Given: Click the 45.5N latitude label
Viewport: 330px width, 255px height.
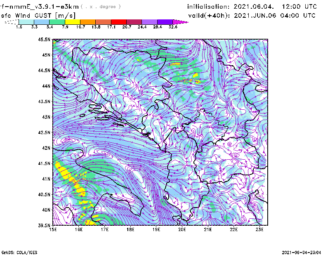Looking at the screenshot, I should [x=44, y=39].
